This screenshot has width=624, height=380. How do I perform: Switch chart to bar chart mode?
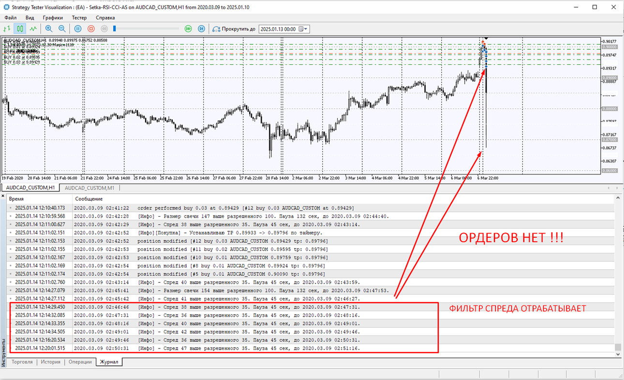tap(7, 29)
